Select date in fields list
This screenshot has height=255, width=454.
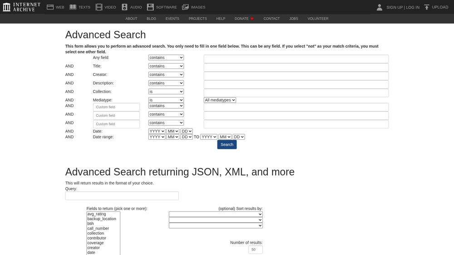point(103,252)
